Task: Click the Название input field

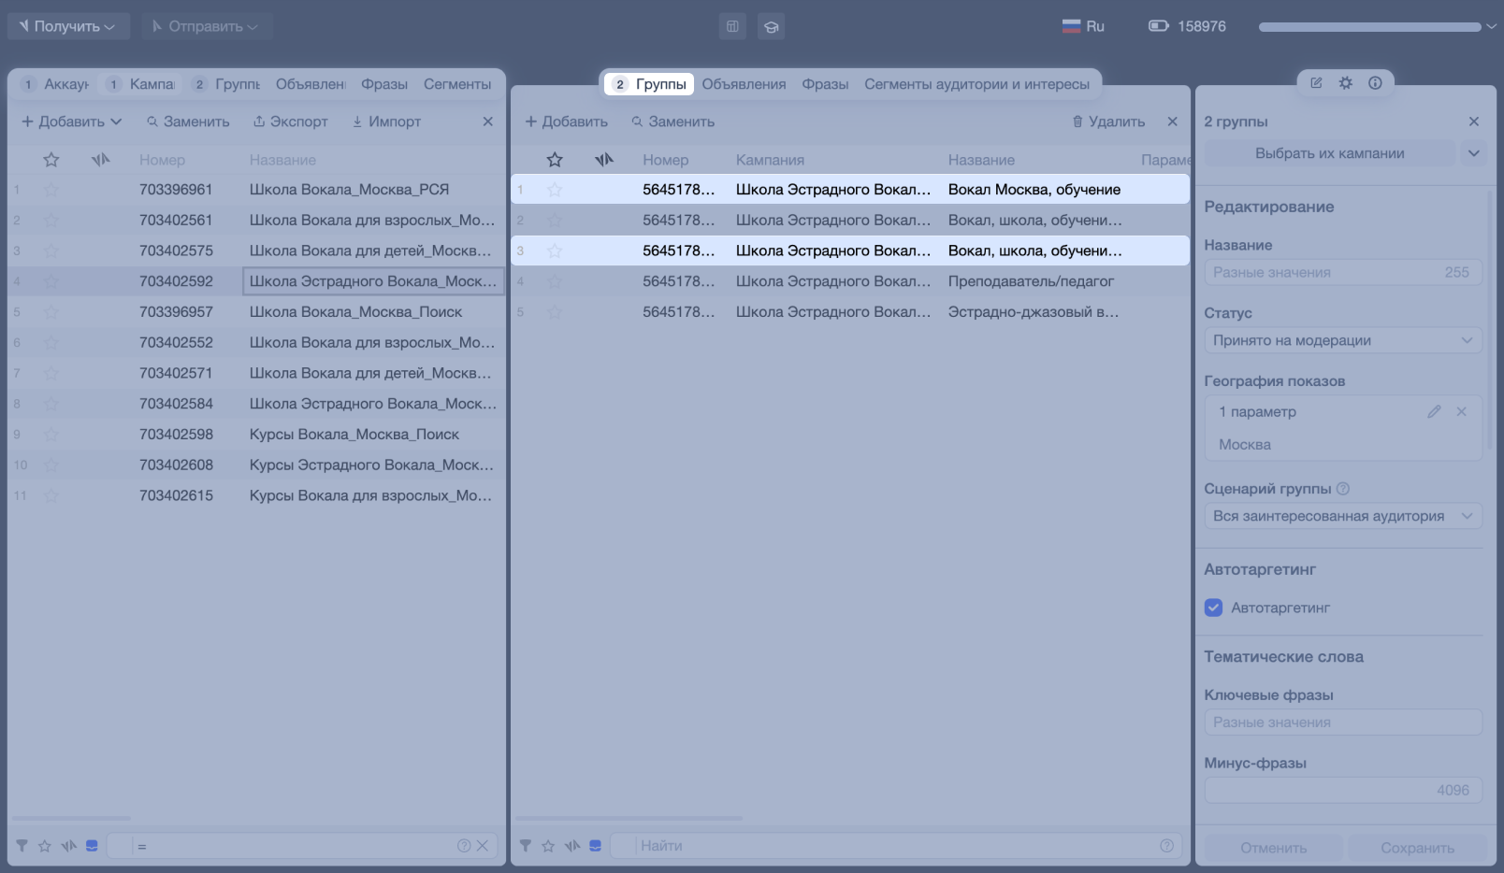Action: 1343,272
